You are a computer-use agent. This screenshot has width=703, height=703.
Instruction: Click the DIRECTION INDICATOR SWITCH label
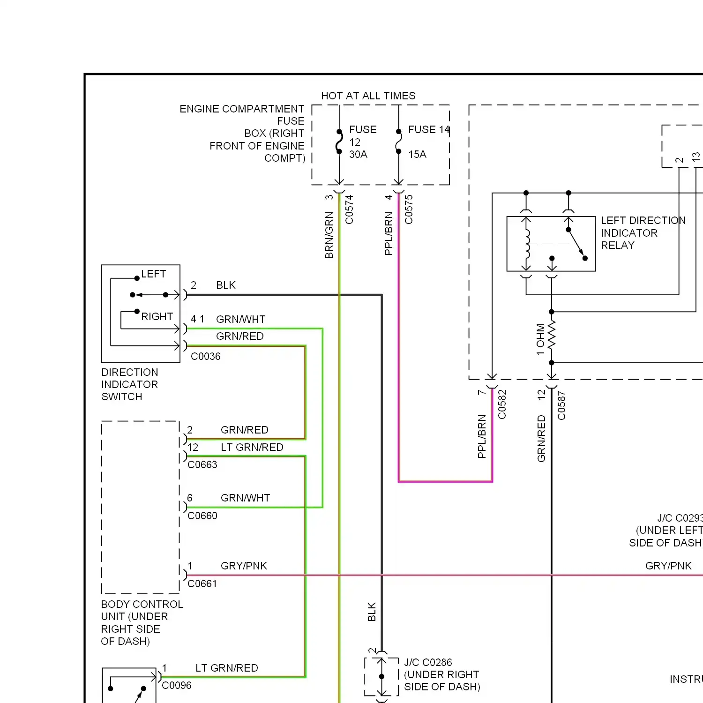[x=130, y=384]
